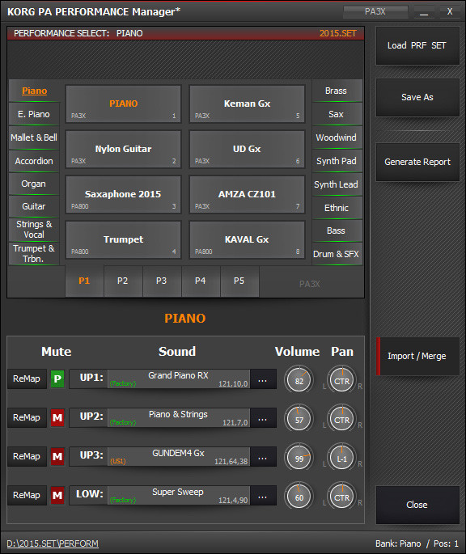Click the UP2 pan knob
This screenshot has width=466, height=554.
(x=342, y=420)
